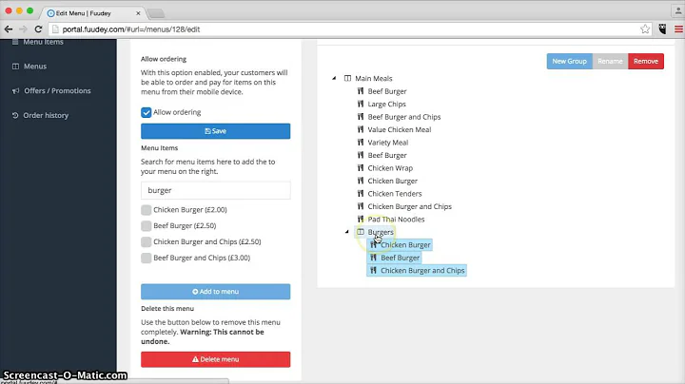This screenshot has height=384, width=685.
Task: Close the Edit Menu browser tab
Action: 138,13
